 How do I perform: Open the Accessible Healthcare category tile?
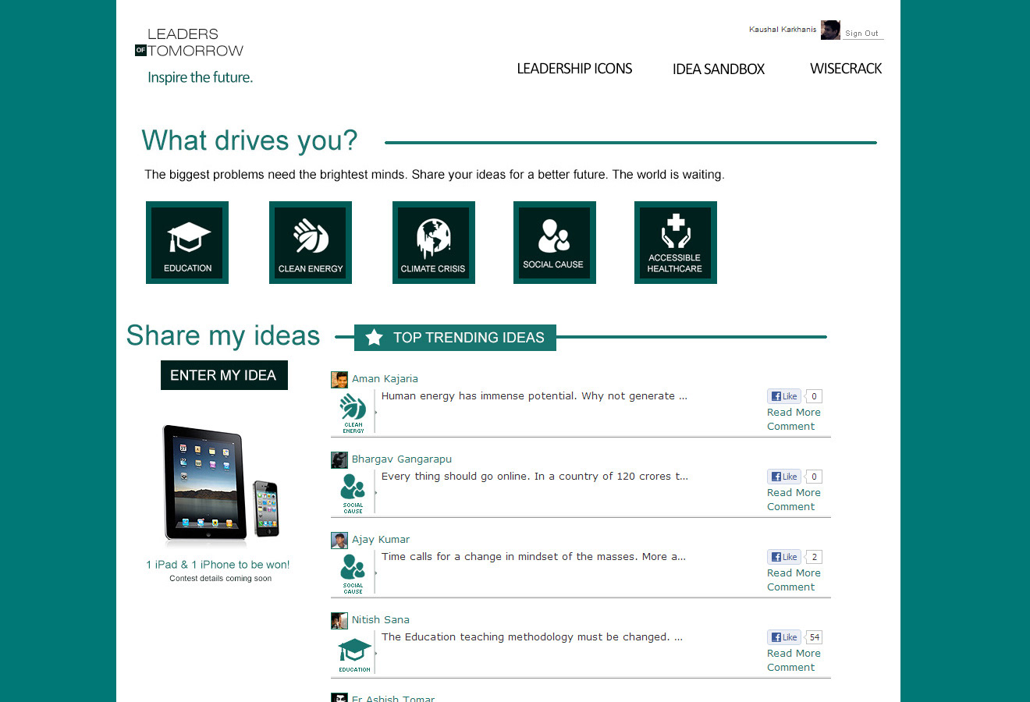676,243
